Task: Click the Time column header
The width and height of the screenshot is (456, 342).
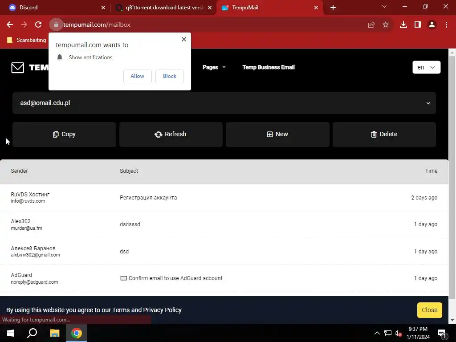Action: (431, 171)
